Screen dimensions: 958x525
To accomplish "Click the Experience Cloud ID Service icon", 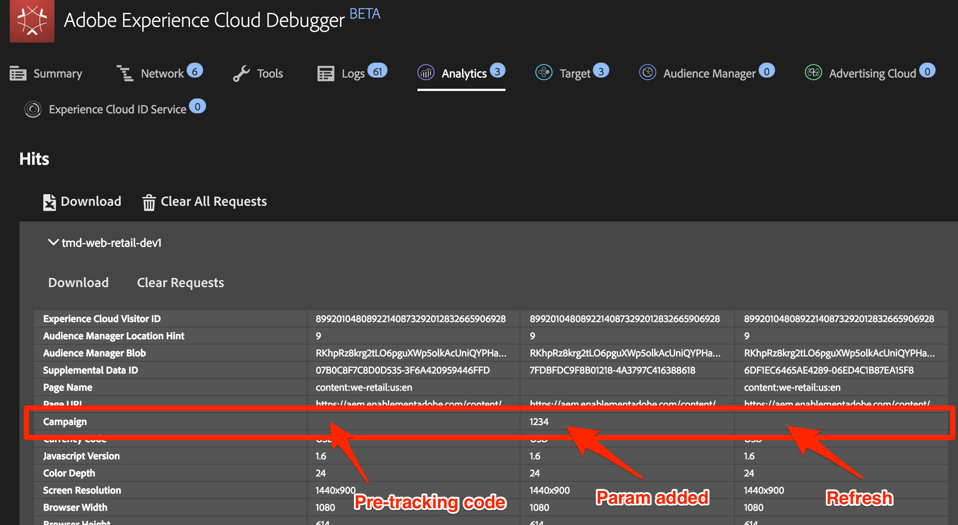I will 33,109.
